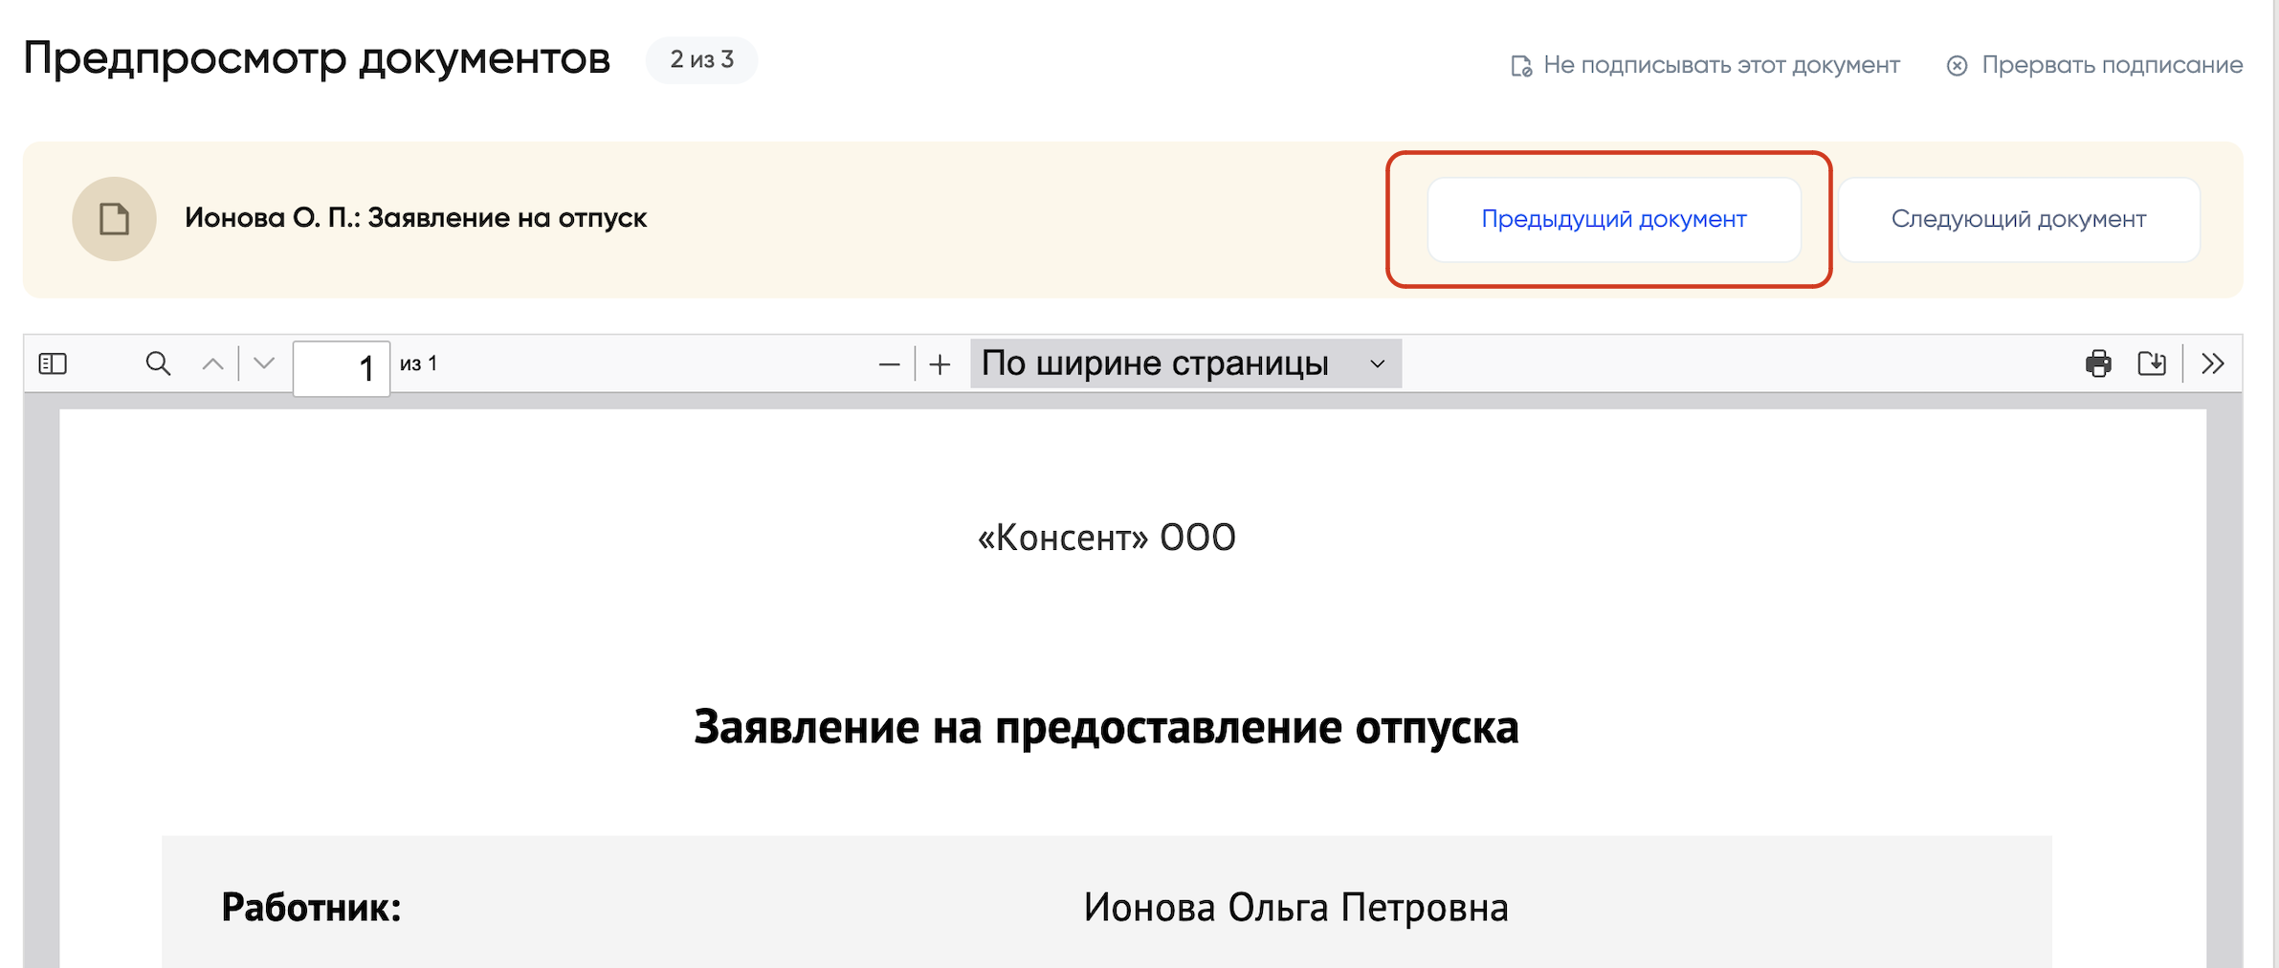Click the 'Ионова О. П.: Заявление на отпуск' title
2279x968 pixels.
click(415, 218)
